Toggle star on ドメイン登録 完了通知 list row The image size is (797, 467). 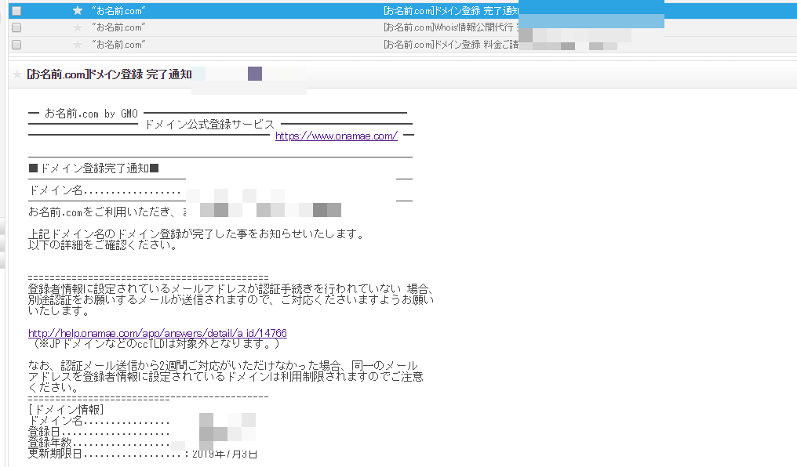click(x=77, y=11)
